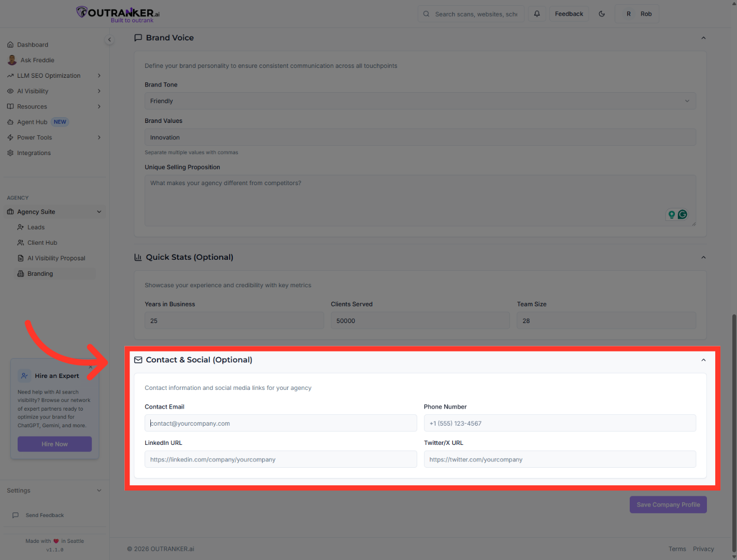Image resolution: width=737 pixels, height=560 pixels.
Task: Open the notifications bell icon
Action: pos(537,13)
